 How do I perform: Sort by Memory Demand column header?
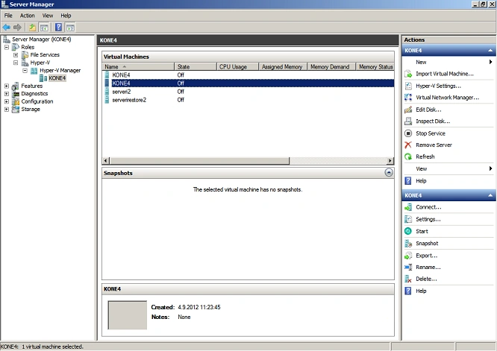click(331, 67)
